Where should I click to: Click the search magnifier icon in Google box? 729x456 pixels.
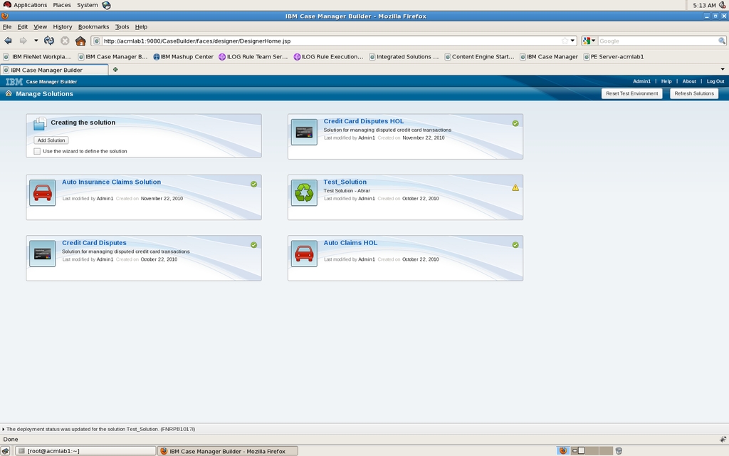(x=722, y=41)
